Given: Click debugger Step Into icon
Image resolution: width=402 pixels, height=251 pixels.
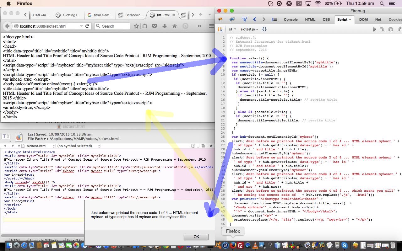Looking at the screenshot, I should [383, 29].
